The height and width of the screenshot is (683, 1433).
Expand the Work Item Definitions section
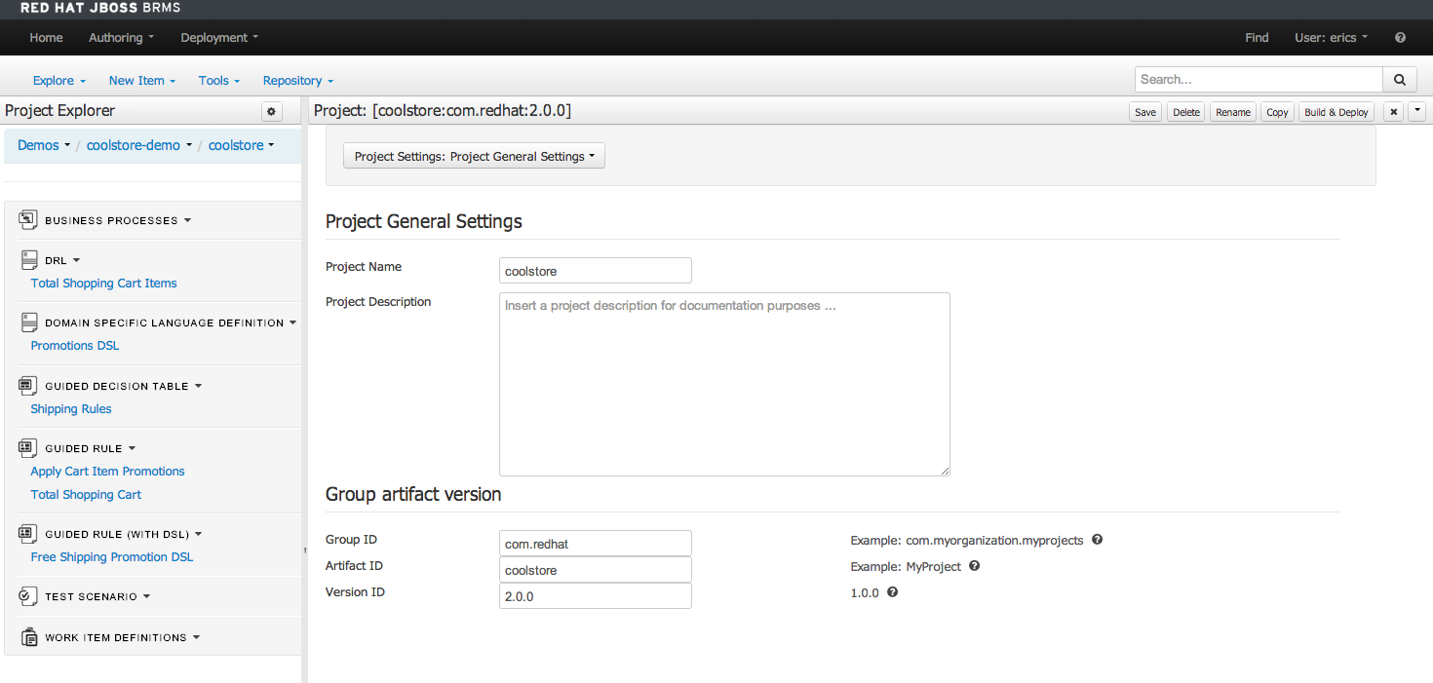[x=196, y=638]
